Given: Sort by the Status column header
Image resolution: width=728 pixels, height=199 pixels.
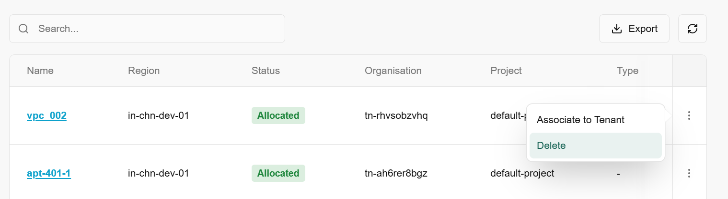Looking at the screenshot, I should [x=266, y=71].
